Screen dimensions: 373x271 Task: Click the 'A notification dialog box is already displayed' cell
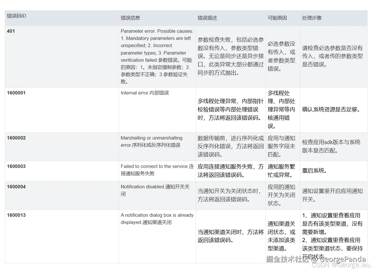(157, 236)
